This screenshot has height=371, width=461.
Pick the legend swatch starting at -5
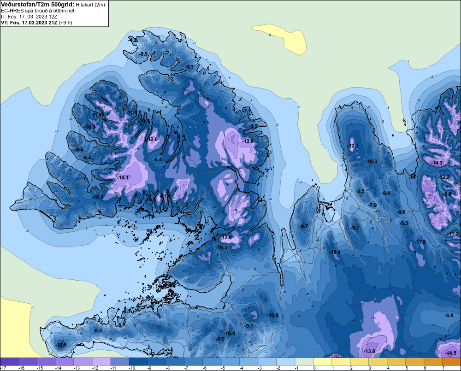coord(230,362)
